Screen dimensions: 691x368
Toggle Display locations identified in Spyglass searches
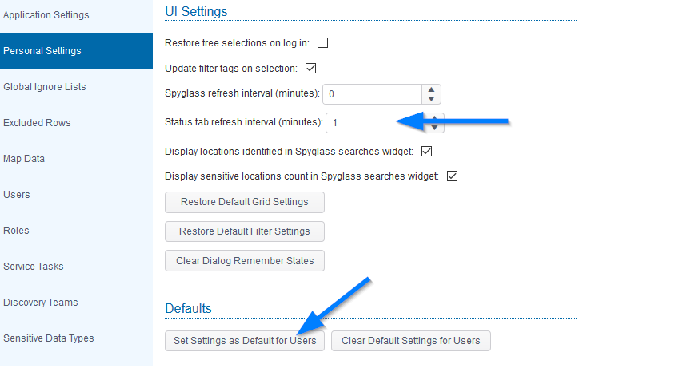point(426,151)
